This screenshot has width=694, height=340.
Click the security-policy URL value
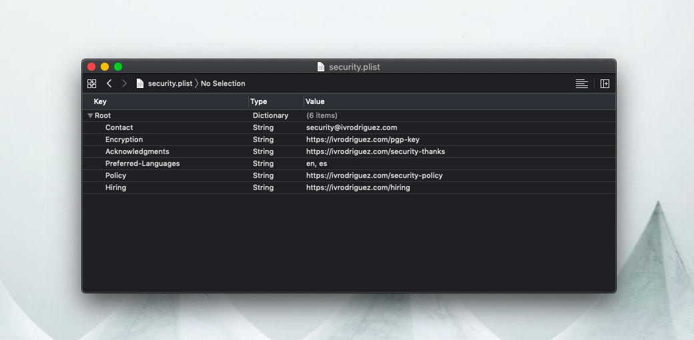click(374, 175)
